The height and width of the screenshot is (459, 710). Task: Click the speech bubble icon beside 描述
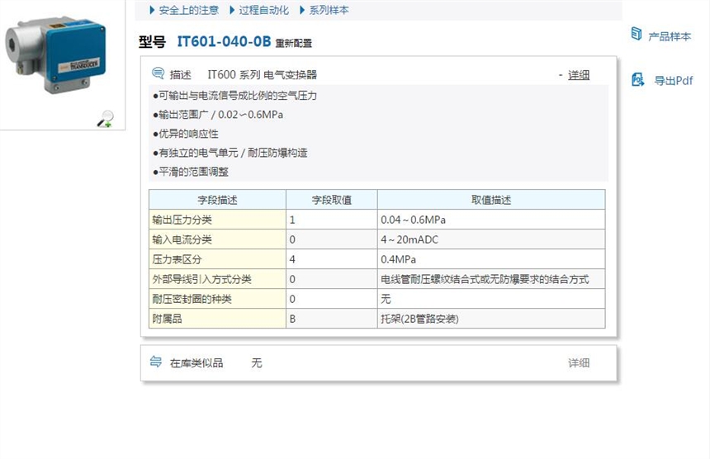tap(157, 73)
